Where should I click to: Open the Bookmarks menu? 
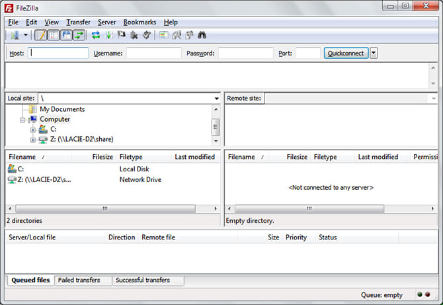click(140, 22)
